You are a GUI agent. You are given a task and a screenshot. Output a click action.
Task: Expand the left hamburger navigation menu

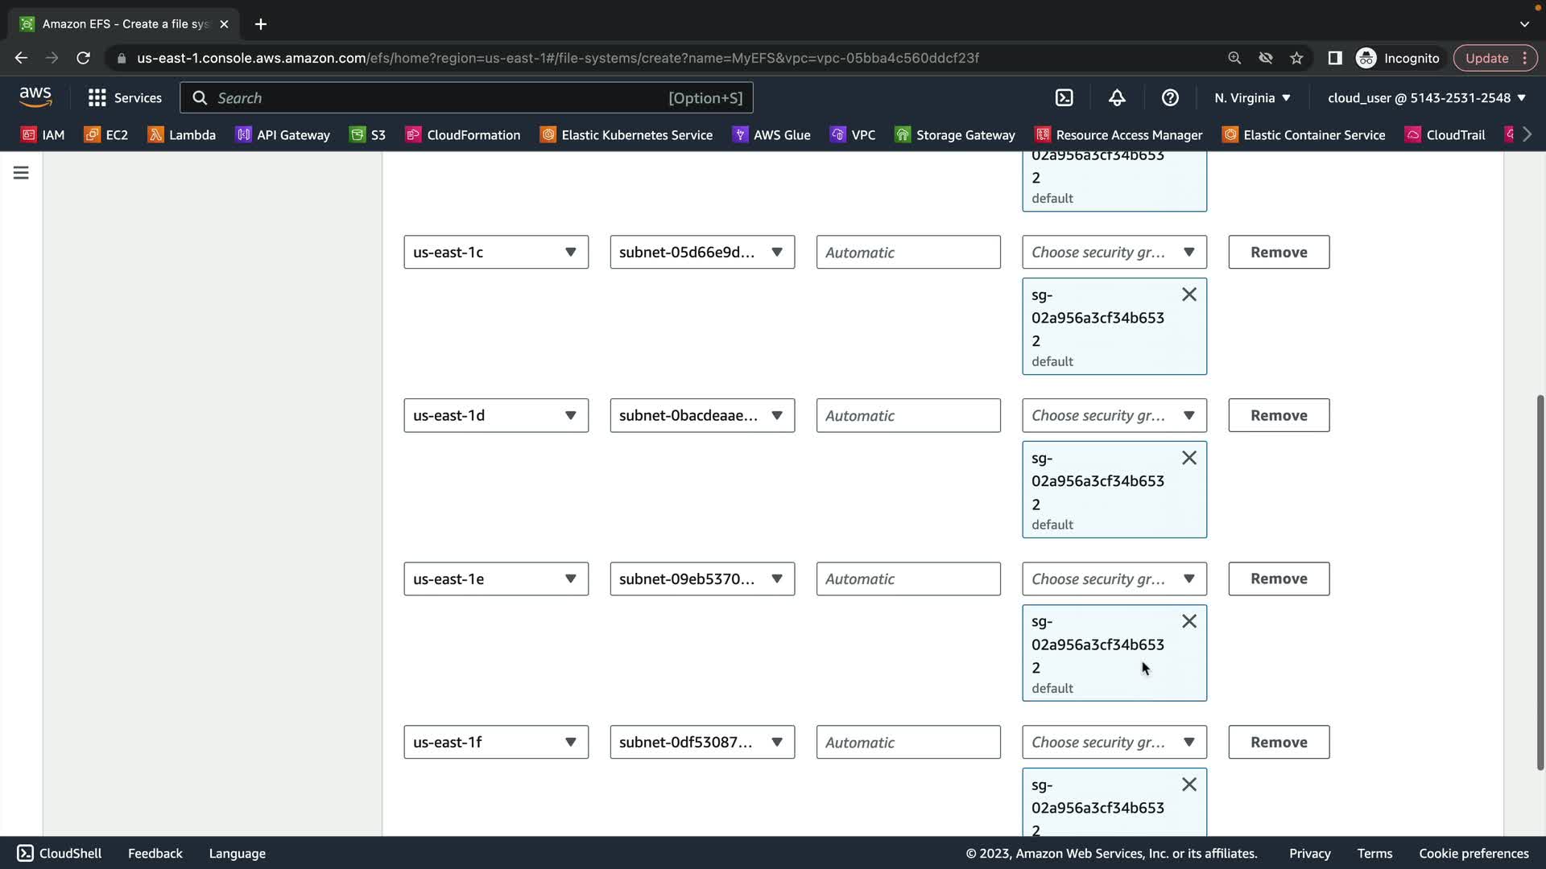click(21, 173)
